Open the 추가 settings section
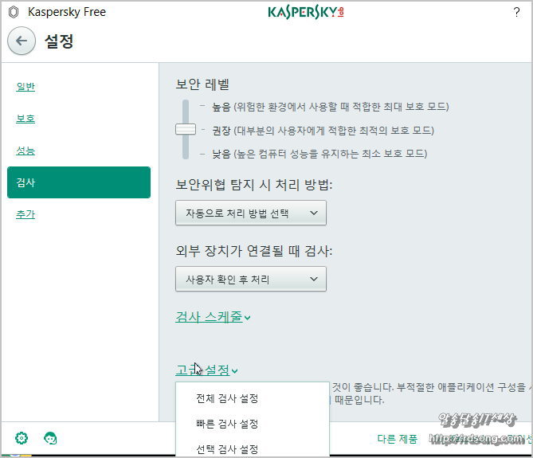The image size is (533, 458). pyautogui.click(x=25, y=214)
